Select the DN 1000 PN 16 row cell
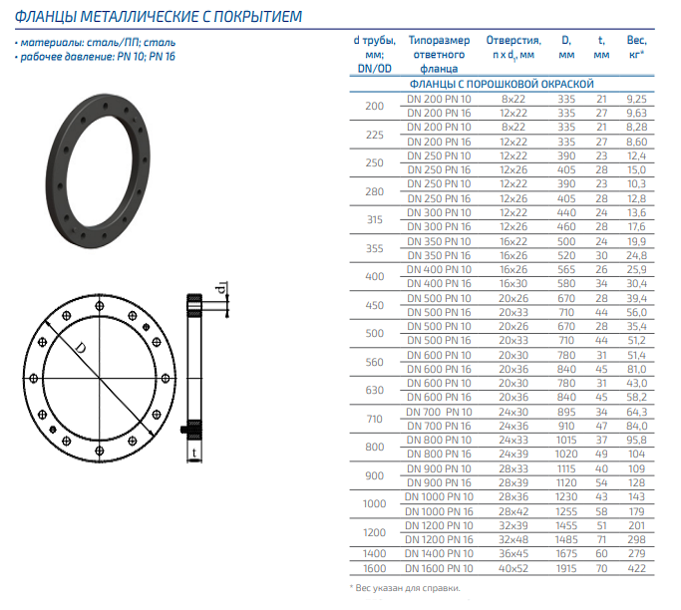This screenshot has height=610, width=681. click(439, 510)
